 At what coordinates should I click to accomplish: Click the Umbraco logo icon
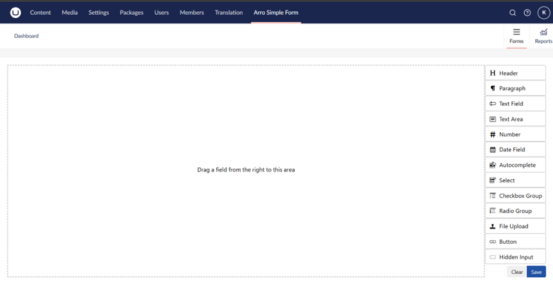click(15, 13)
